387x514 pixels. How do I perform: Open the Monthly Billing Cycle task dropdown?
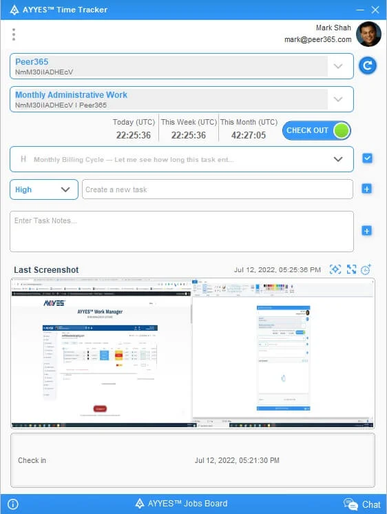pos(182,159)
